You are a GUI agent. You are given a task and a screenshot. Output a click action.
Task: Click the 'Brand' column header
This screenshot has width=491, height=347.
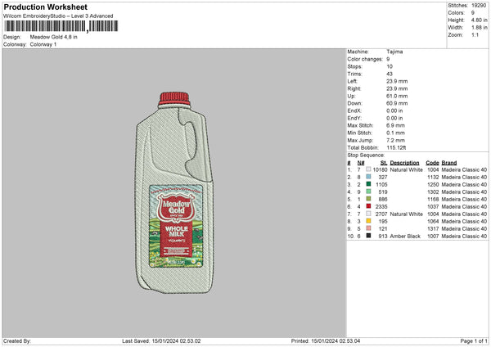tap(449, 163)
